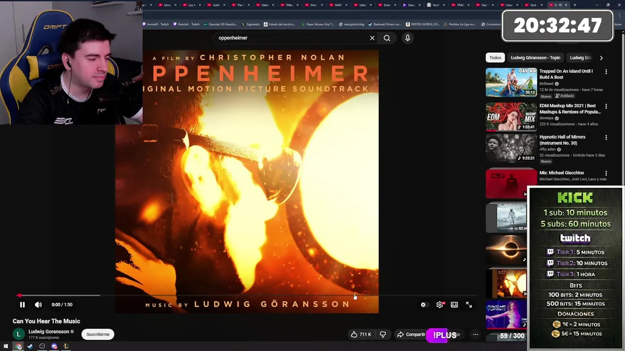Open Steam in the taskbar
The width and height of the screenshot is (625, 351).
coord(30,347)
